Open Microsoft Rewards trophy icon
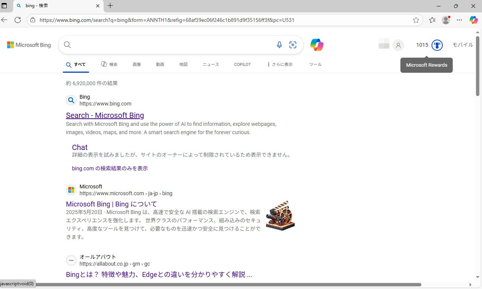This screenshot has height=289, width=482. (x=437, y=45)
